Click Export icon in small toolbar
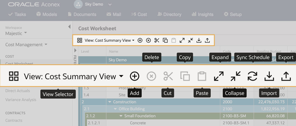This screenshot has width=296, height=126. point(207,40)
